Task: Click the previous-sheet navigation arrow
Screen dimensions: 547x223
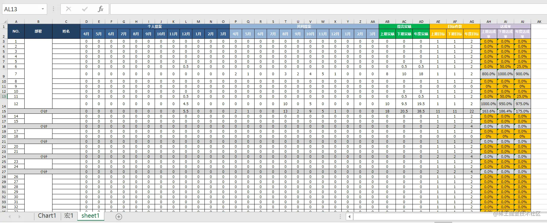Action: pyautogui.click(x=10, y=217)
